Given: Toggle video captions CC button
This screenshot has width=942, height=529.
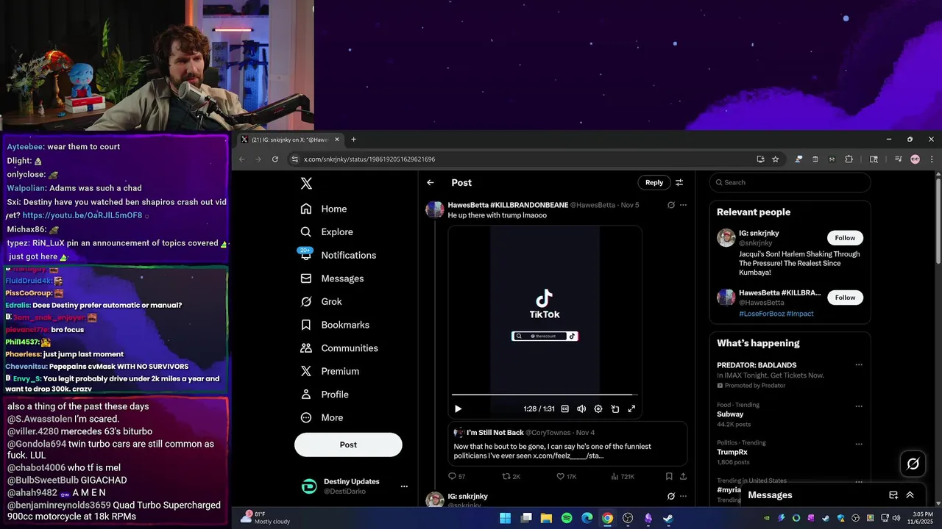Looking at the screenshot, I should click(565, 409).
